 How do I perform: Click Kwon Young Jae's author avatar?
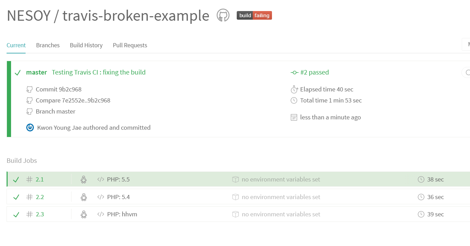click(x=30, y=128)
